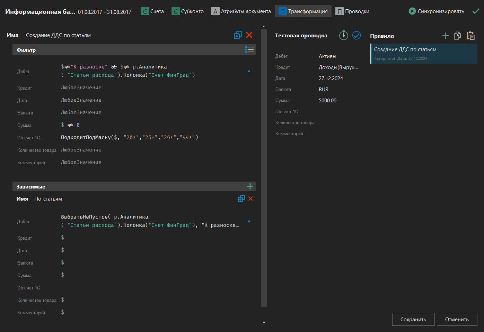This screenshot has height=332, width=484.
Task: Open the Субконто tab
Action: (x=188, y=11)
